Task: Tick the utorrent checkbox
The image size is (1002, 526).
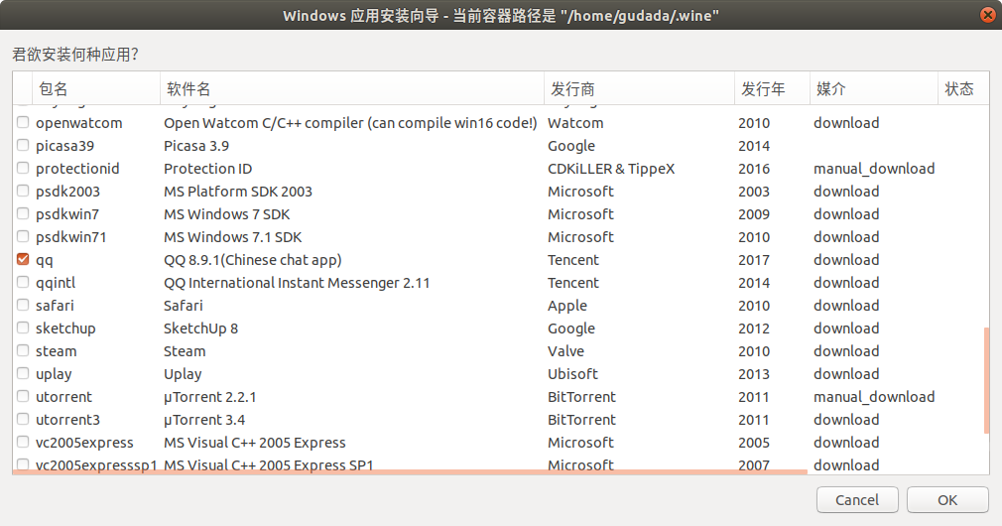Action: (x=23, y=396)
